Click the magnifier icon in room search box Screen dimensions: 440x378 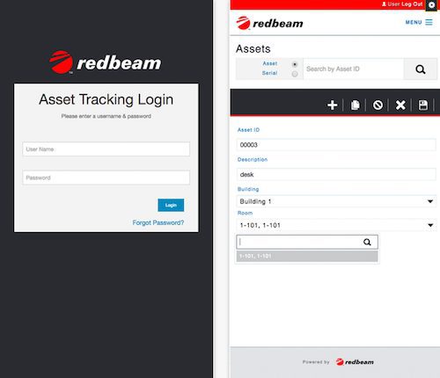(x=367, y=242)
